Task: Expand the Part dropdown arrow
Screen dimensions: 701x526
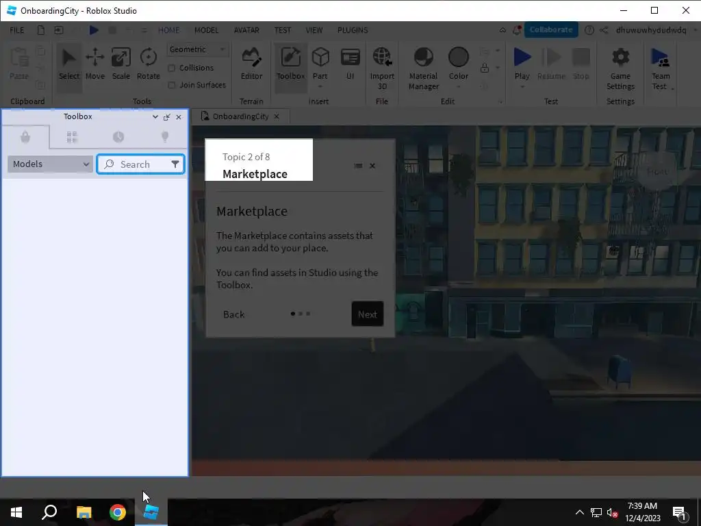Action: coord(320,87)
